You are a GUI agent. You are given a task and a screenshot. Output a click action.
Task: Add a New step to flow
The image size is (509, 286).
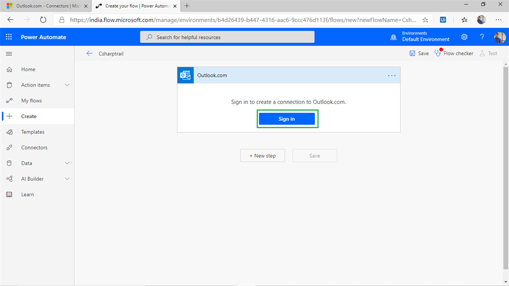pos(262,155)
